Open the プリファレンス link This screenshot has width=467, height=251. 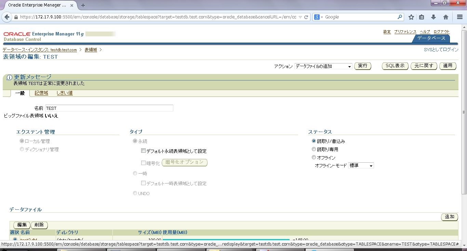tap(405, 32)
